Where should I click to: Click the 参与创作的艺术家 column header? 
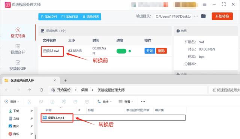tap(138, 110)
